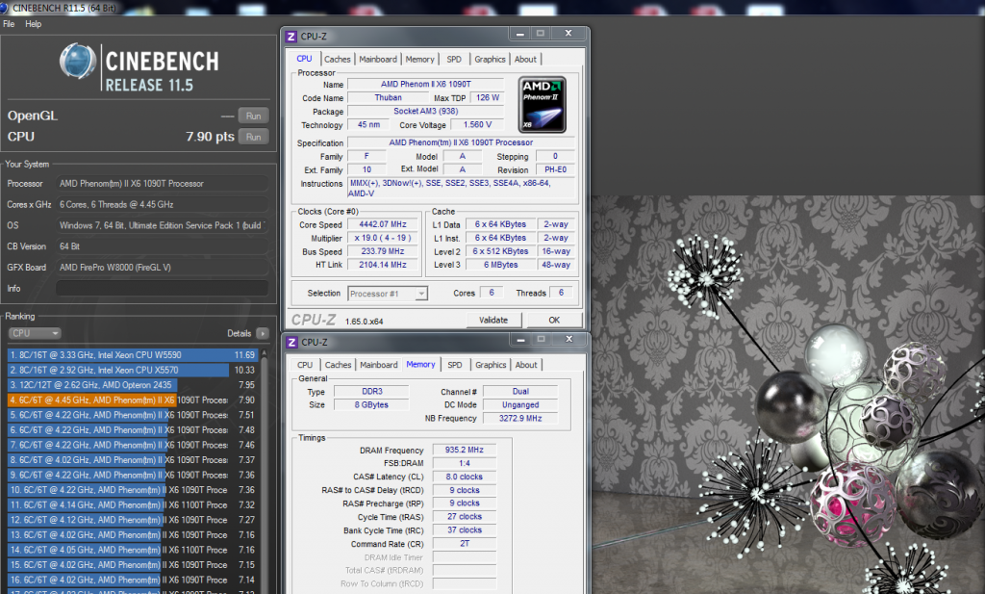Open the File menu in Cinebench

pyautogui.click(x=9, y=23)
